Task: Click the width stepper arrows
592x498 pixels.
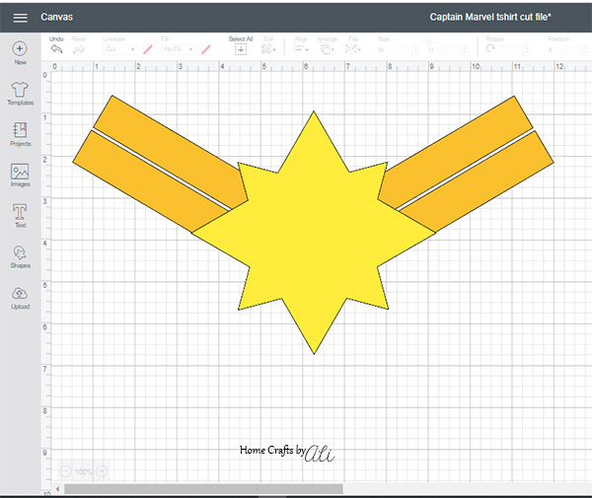Action: tap(415, 49)
